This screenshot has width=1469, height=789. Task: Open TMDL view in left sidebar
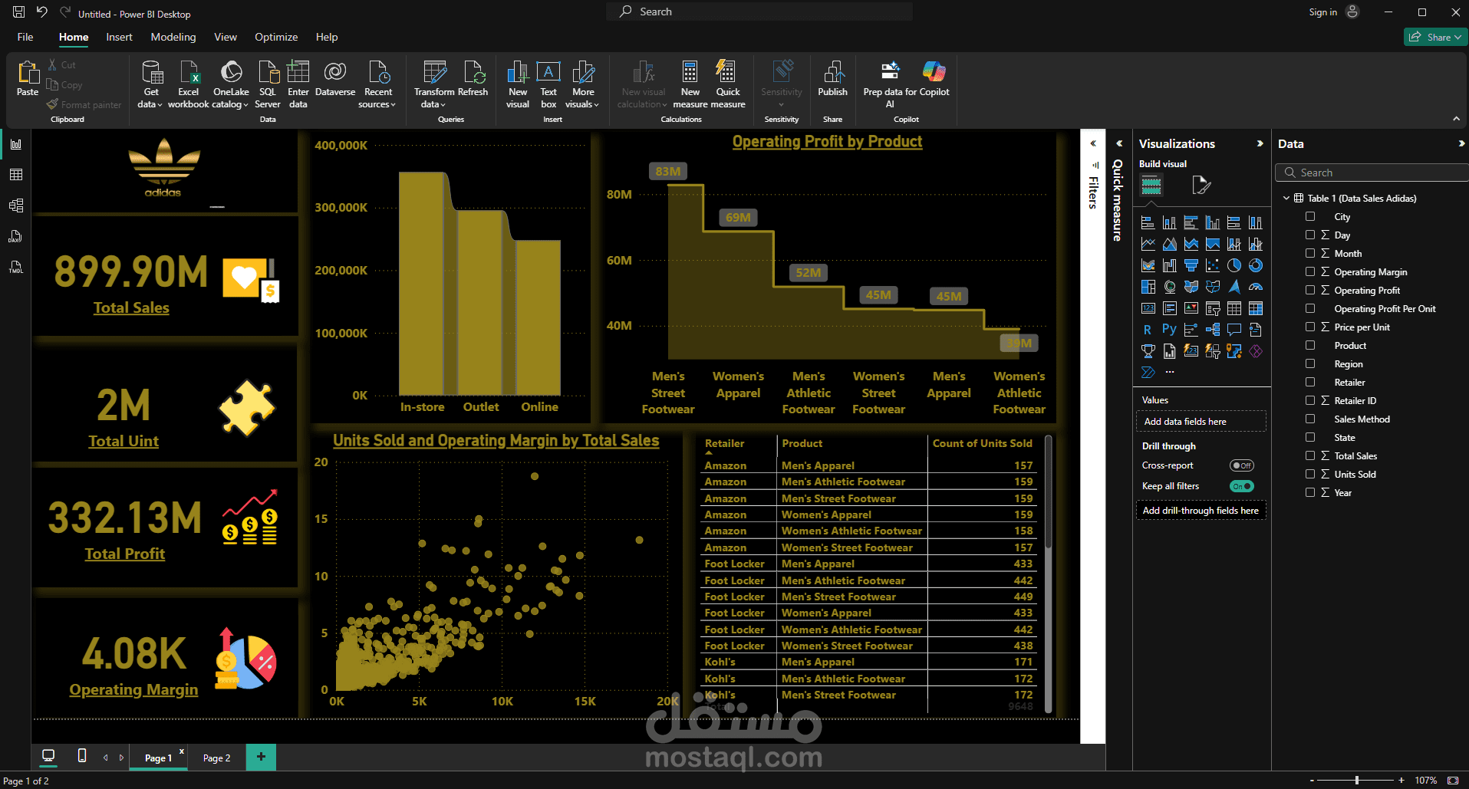pyautogui.click(x=16, y=267)
